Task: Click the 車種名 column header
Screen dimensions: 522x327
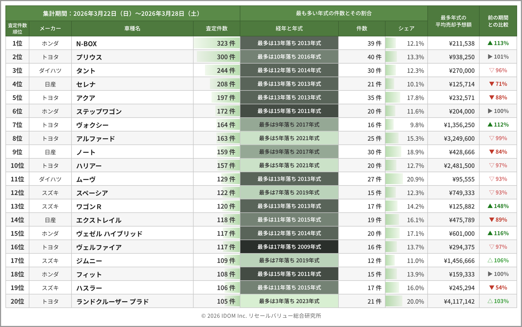Action: (132, 29)
